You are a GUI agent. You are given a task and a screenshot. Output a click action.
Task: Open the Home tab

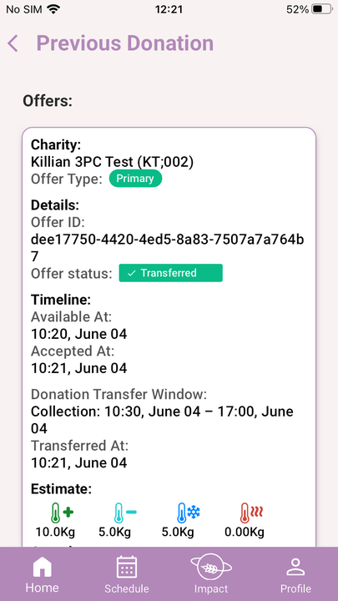[43, 574]
